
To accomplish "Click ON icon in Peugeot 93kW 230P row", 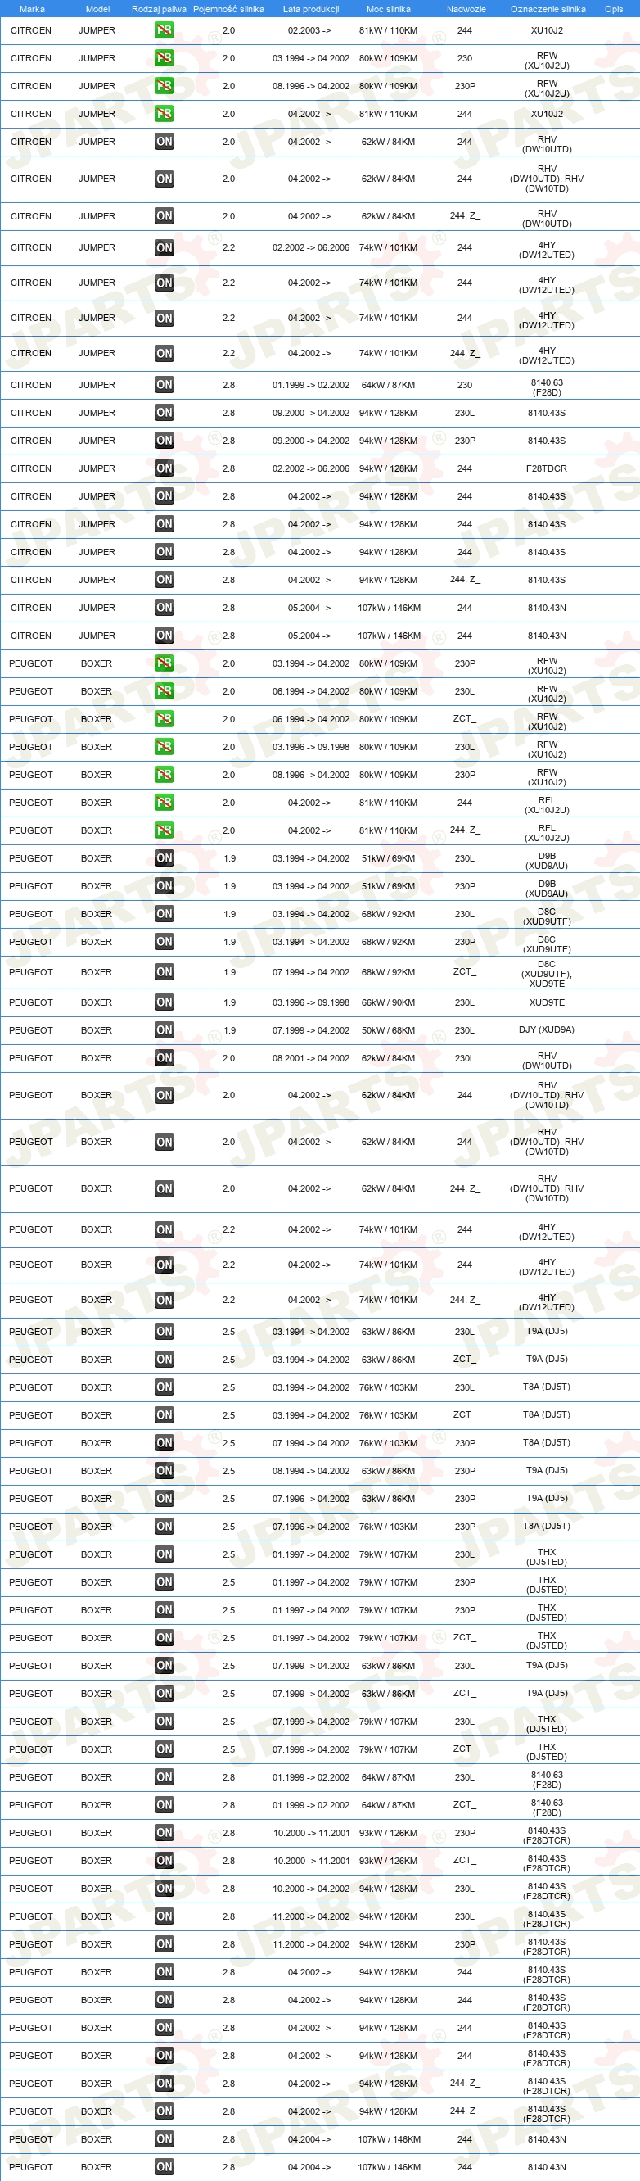I will pyautogui.click(x=165, y=1833).
